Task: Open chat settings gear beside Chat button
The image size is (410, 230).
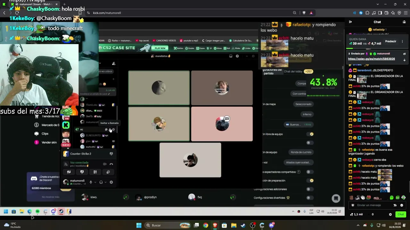Action: click(x=390, y=214)
